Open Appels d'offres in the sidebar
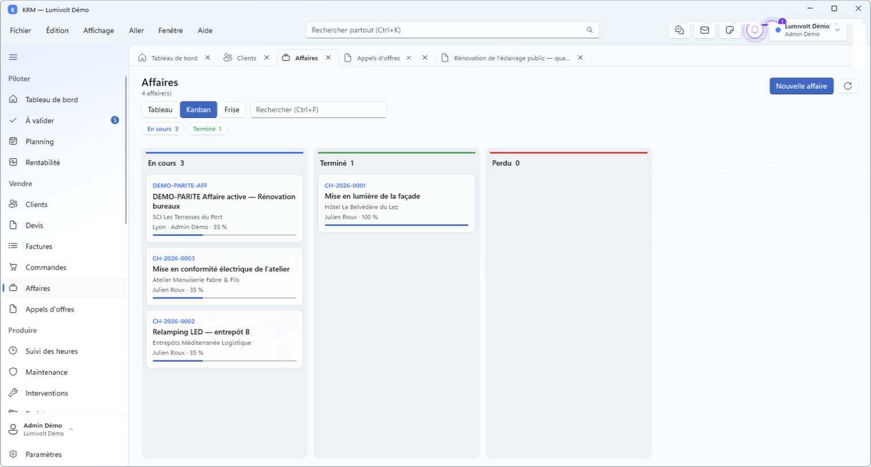 [63, 309]
